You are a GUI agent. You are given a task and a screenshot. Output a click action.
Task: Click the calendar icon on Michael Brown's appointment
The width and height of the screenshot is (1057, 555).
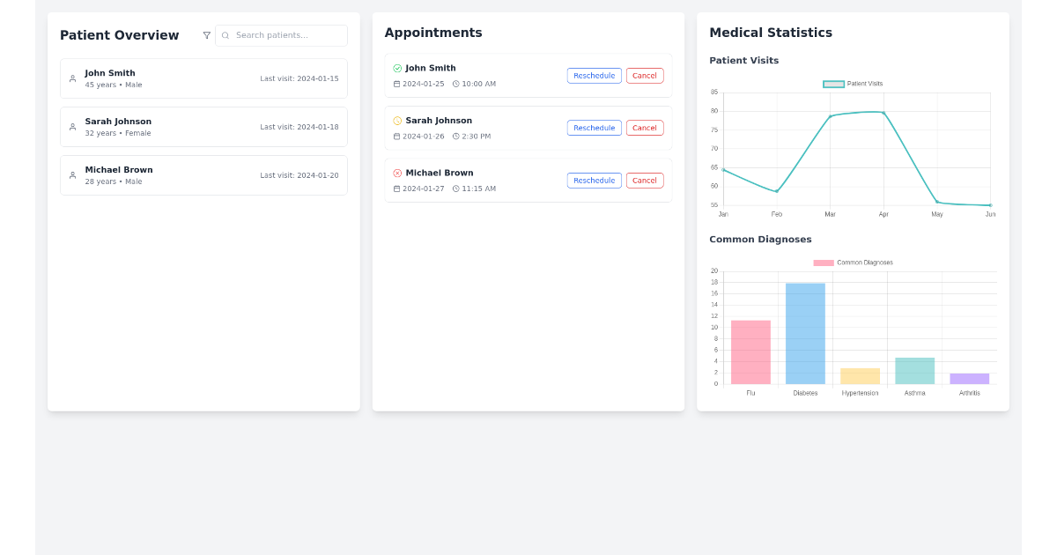click(397, 189)
